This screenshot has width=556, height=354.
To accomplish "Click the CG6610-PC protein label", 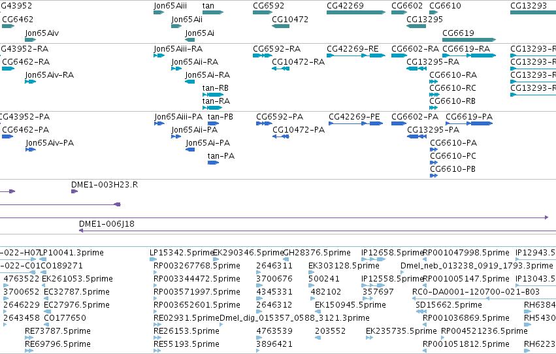I will 453,156.
